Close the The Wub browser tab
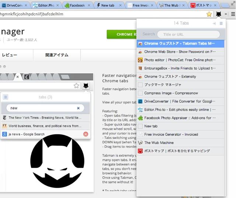 point(184,6)
